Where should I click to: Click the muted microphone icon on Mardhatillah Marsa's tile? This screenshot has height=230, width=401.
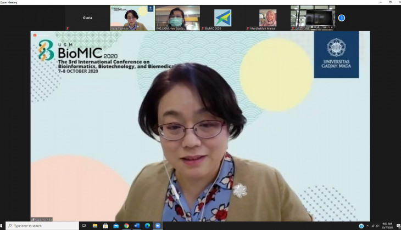[x=248, y=28]
